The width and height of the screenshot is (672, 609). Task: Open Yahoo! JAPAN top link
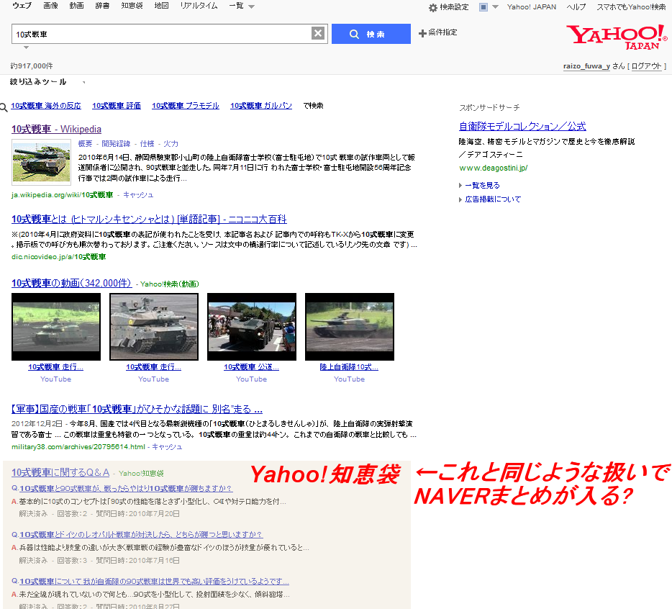point(532,7)
